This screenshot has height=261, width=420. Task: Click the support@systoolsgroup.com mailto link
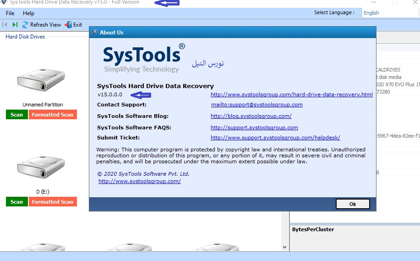[x=256, y=105]
